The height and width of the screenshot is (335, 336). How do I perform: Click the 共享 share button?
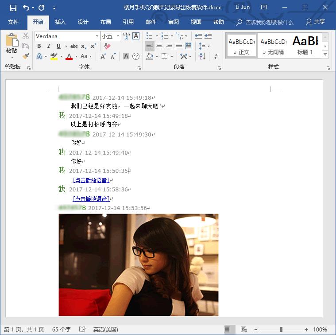click(315, 22)
